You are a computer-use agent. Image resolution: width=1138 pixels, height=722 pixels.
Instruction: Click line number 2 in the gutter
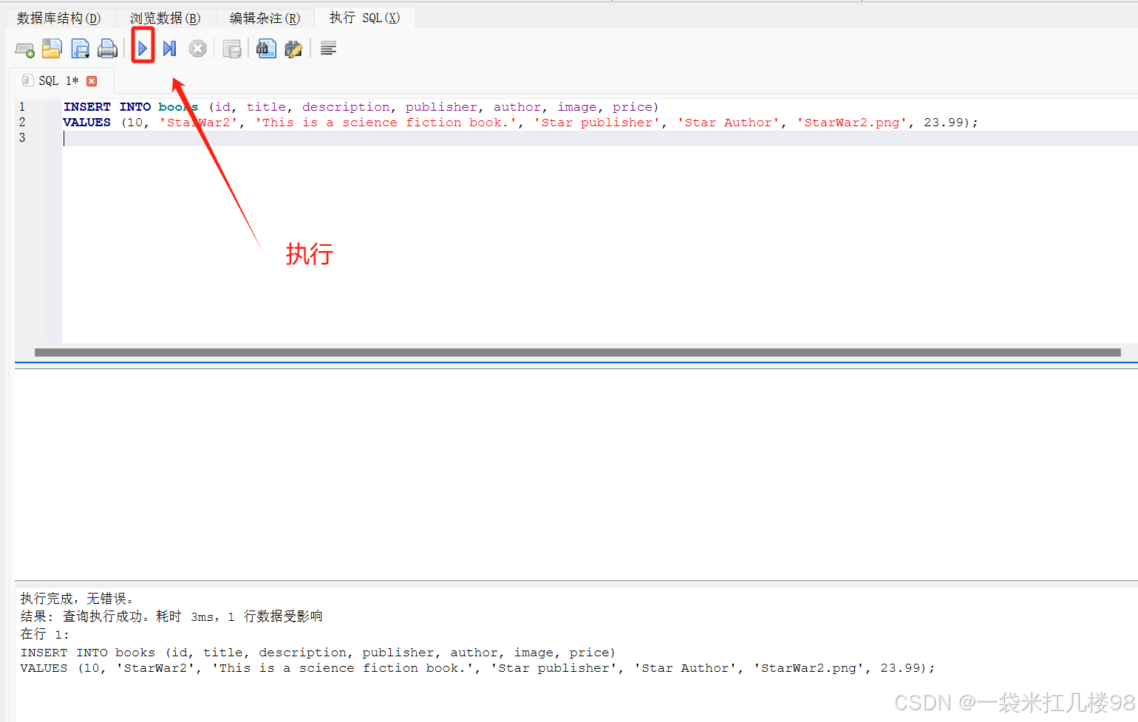coord(22,123)
